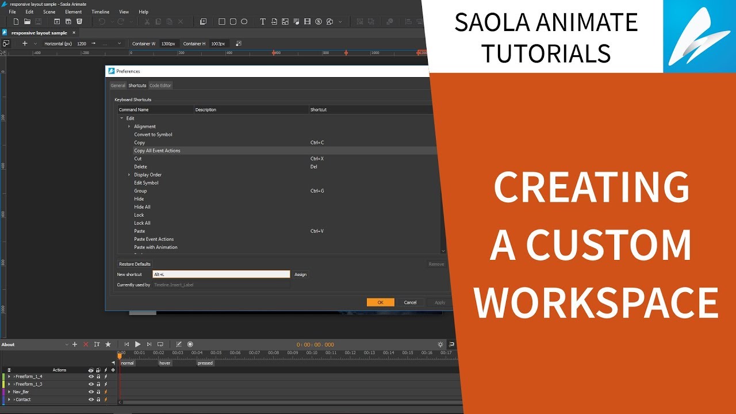
Task: Lock the Freeform_1_4 layer
Action: tap(98, 377)
